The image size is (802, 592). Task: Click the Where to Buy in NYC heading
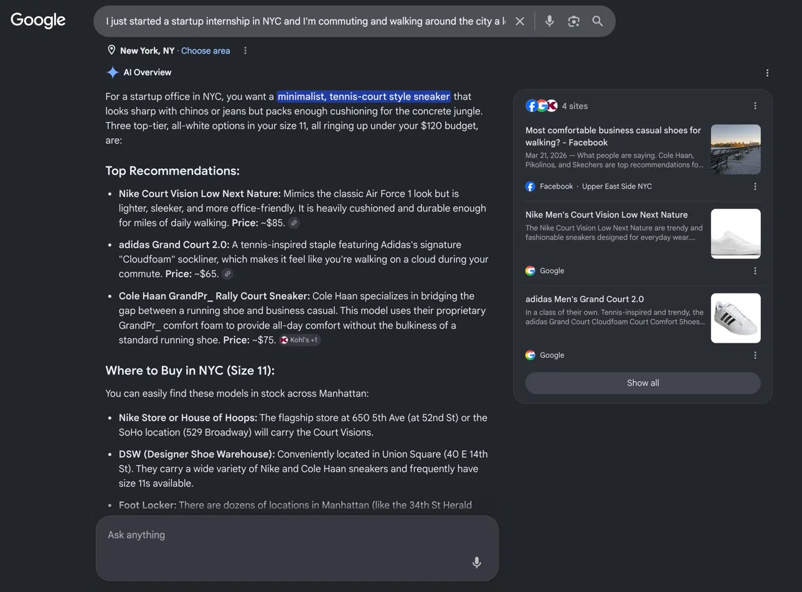coord(190,371)
